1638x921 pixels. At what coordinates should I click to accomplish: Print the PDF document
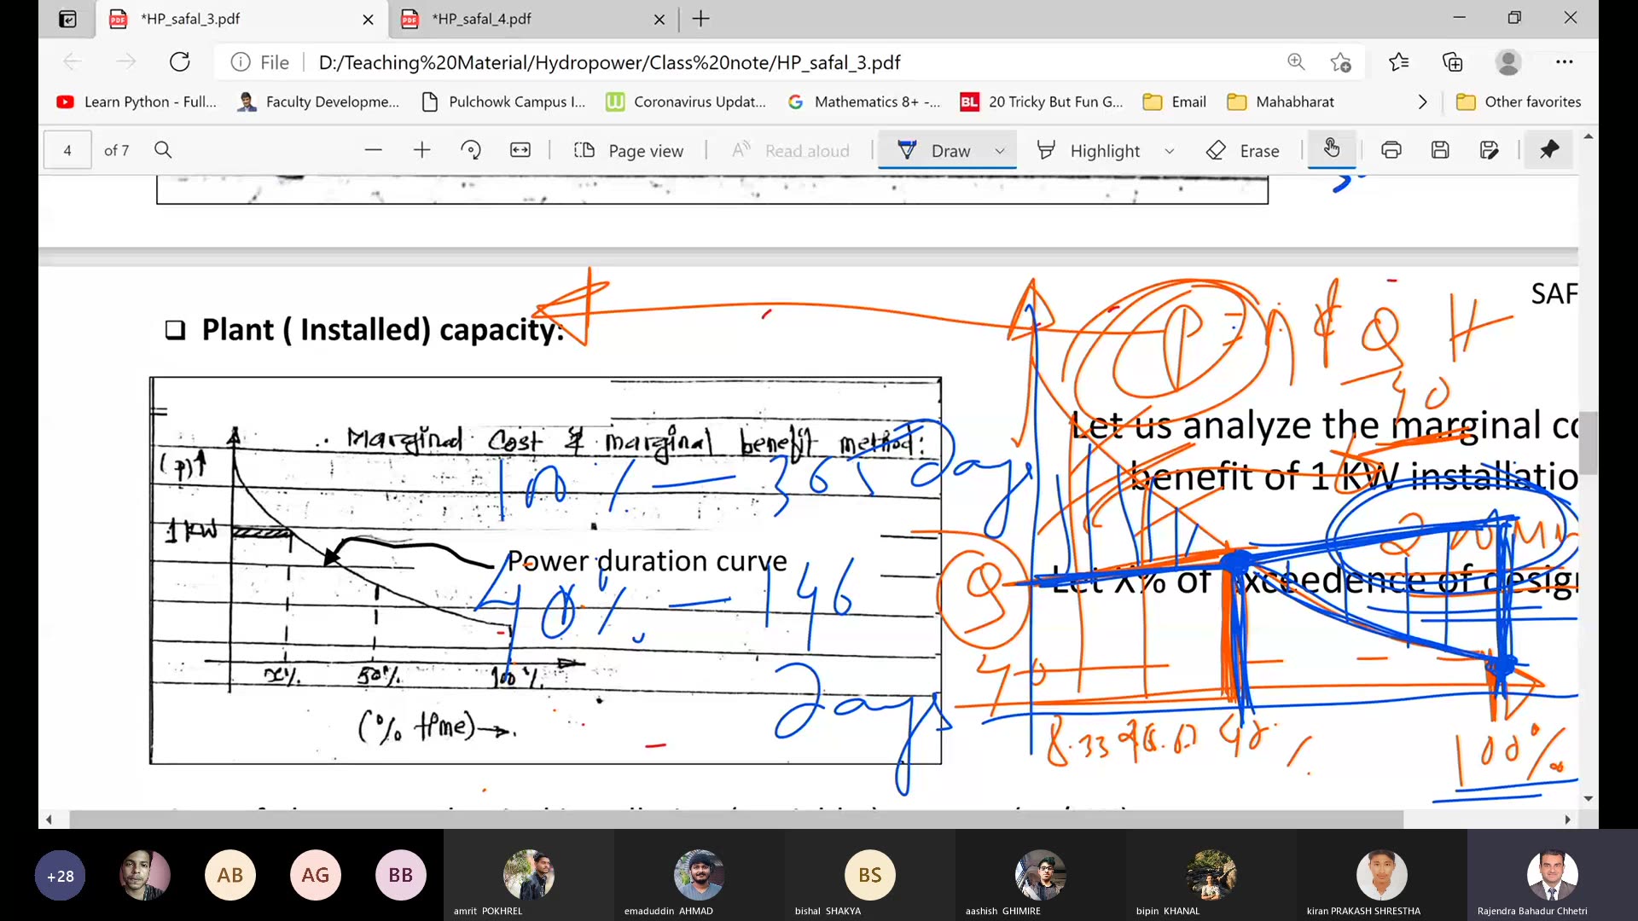point(1391,150)
